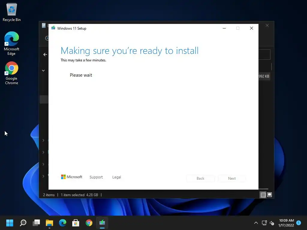
Task: Select Windows 11 Setup taskbar icon
Action: point(102,223)
